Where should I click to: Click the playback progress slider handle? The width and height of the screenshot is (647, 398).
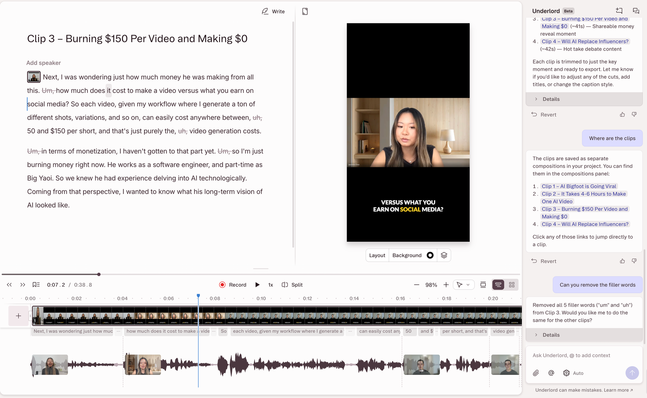[99, 274]
